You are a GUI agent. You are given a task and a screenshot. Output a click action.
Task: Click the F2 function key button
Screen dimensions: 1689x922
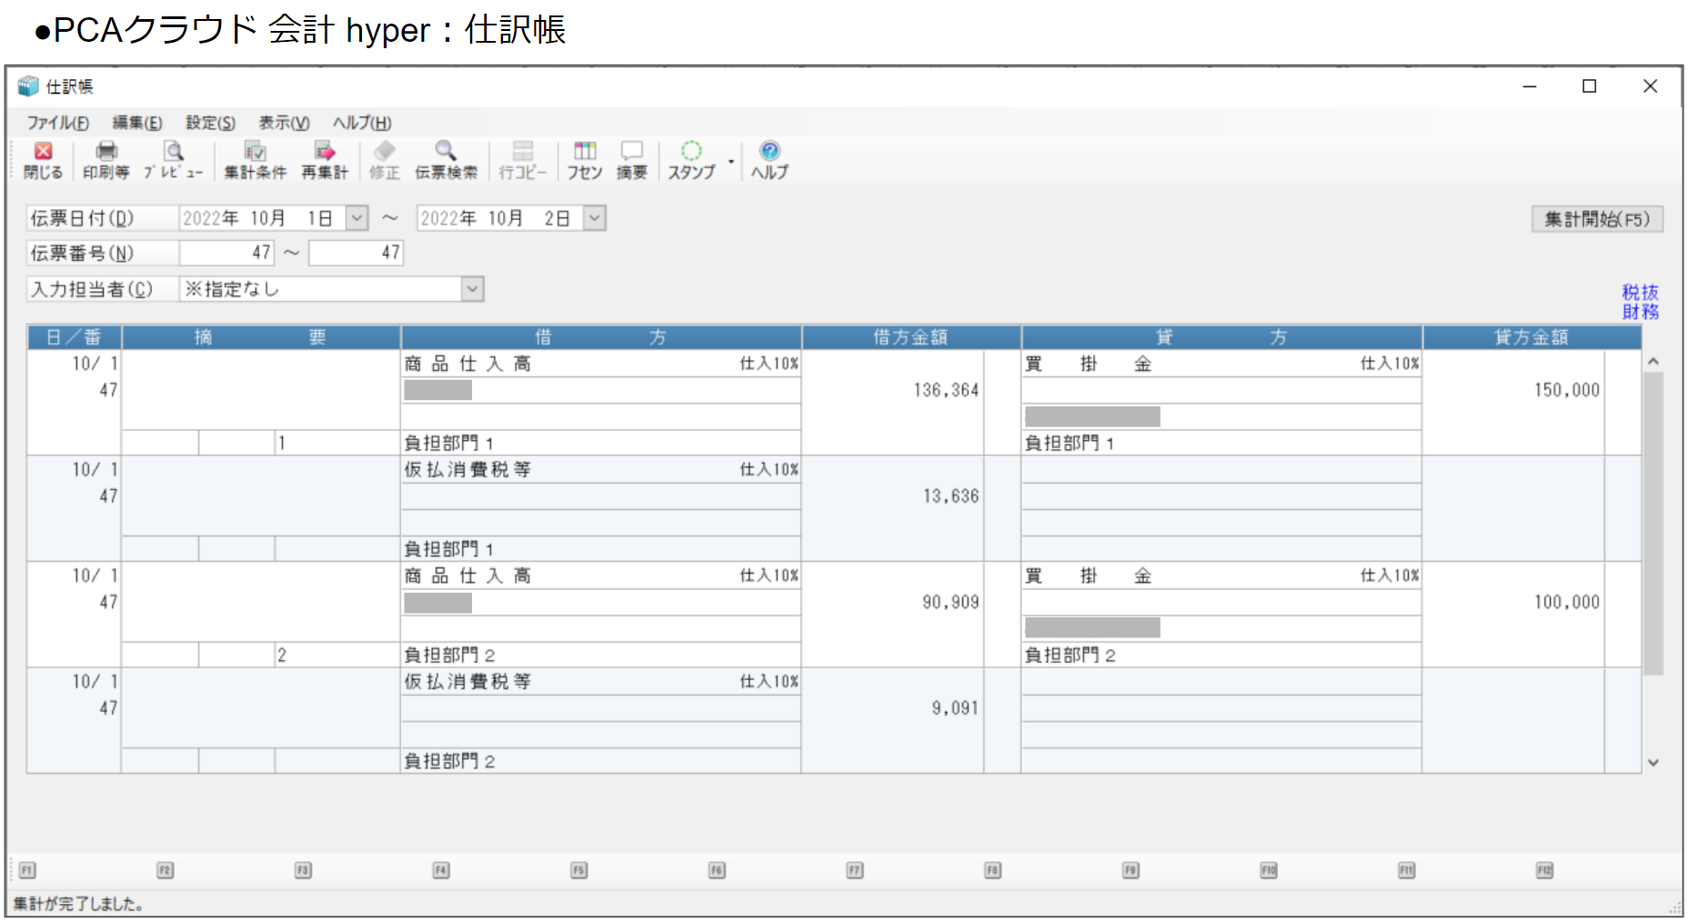tap(165, 870)
